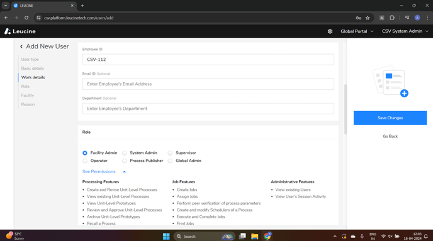This screenshot has width=433, height=241.
Task: Open the Wi-Fi network tray icon
Action: click(x=383, y=237)
